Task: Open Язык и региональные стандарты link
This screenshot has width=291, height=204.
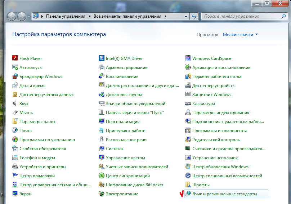Action: [224, 194]
